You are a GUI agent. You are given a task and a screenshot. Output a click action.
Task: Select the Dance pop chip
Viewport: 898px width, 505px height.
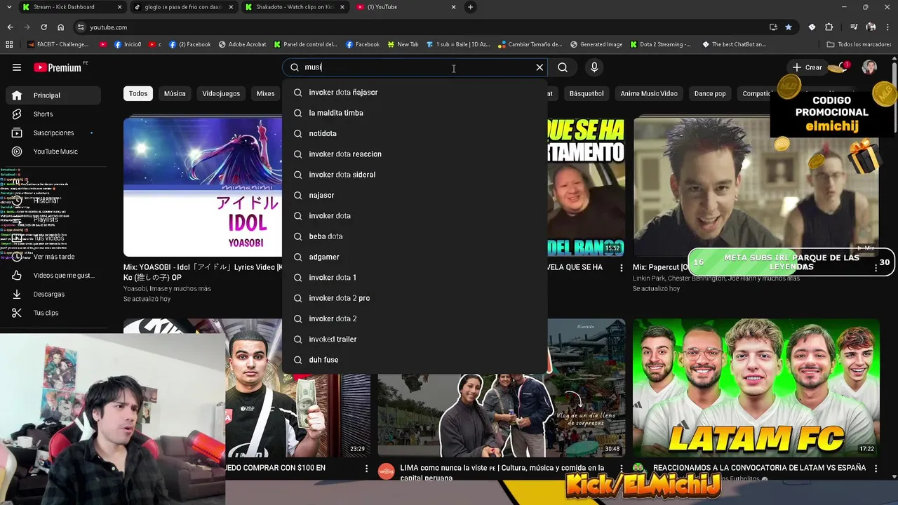pyautogui.click(x=710, y=93)
